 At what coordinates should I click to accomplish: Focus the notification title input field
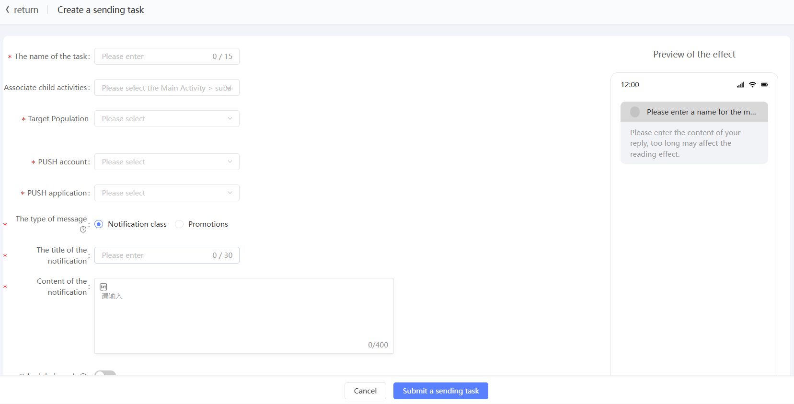pos(167,255)
